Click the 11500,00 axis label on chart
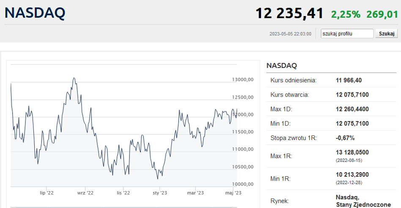 [243, 132]
